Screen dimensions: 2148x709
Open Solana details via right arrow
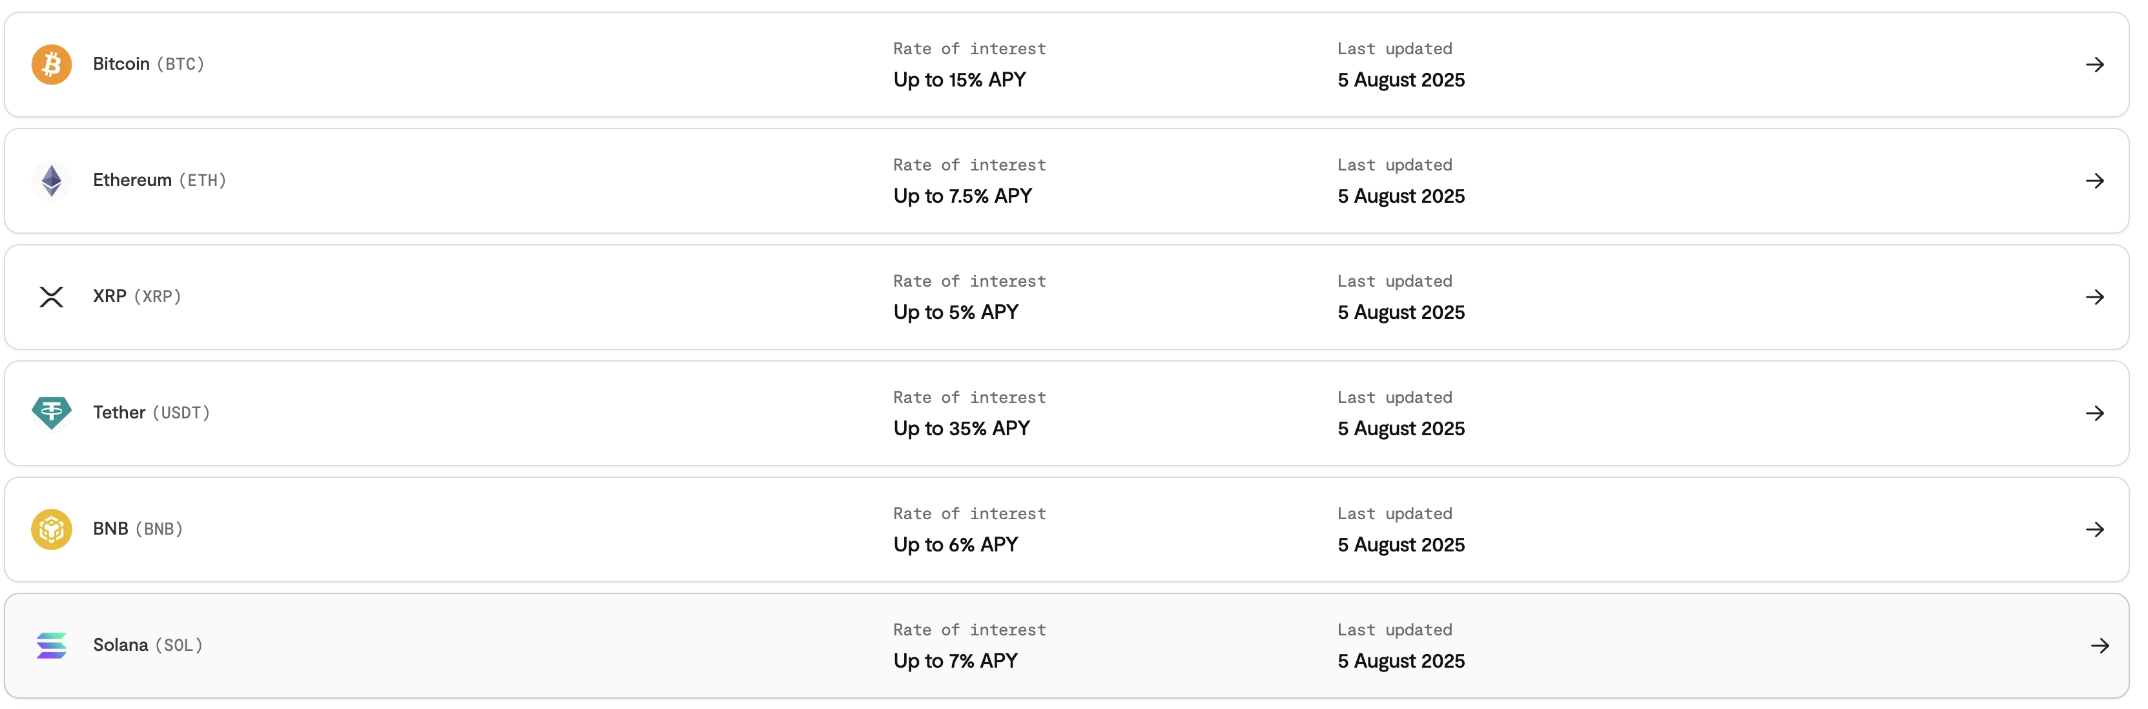(2100, 646)
